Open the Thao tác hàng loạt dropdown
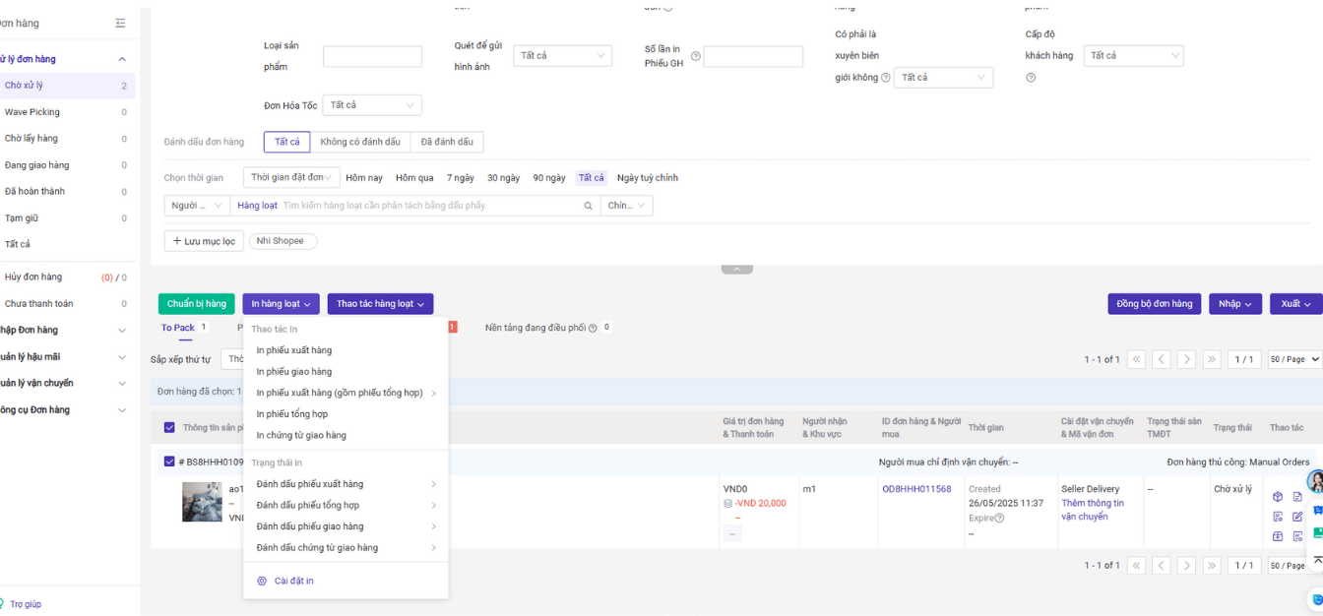 [x=380, y=304]
